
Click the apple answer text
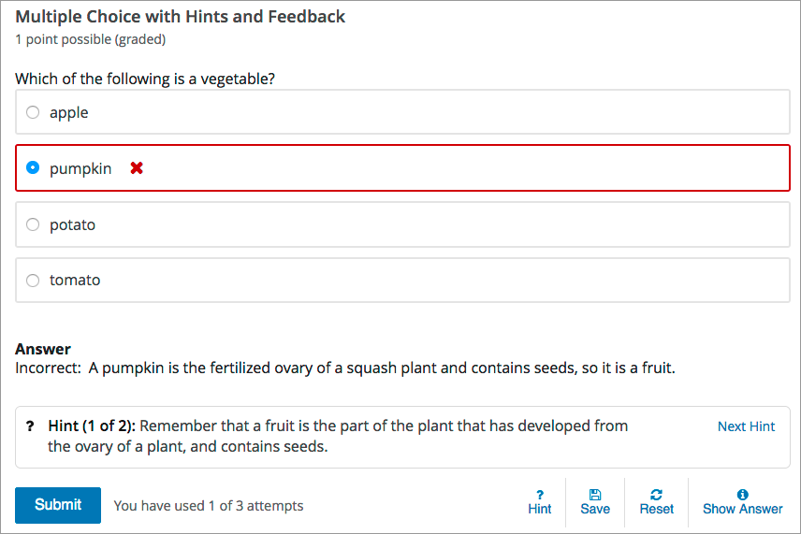point(68,112)
